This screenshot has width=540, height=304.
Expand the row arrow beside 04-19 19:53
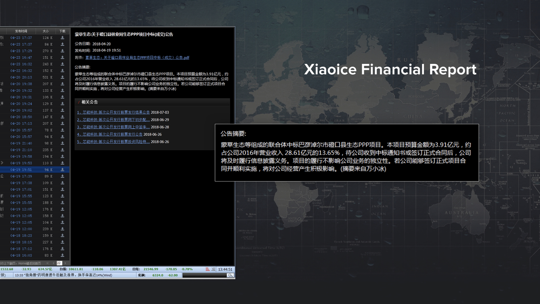coord(2,163)
